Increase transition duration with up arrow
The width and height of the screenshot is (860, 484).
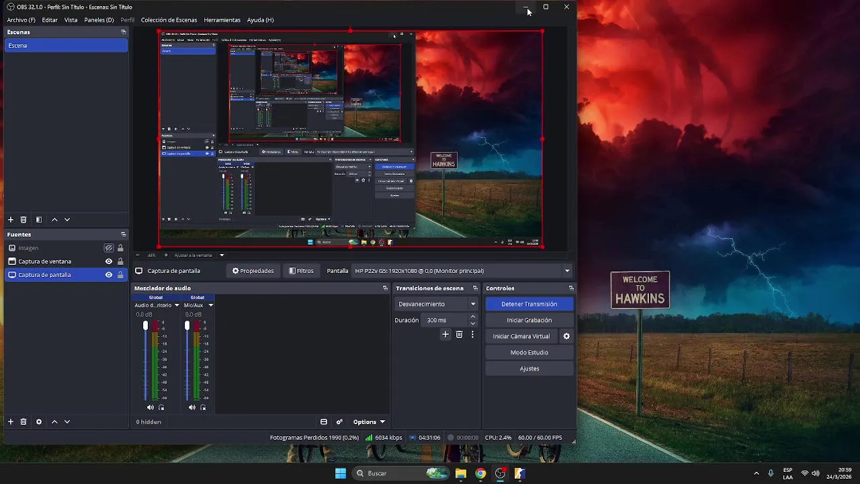pyautogui.click(x=473, y=317)
